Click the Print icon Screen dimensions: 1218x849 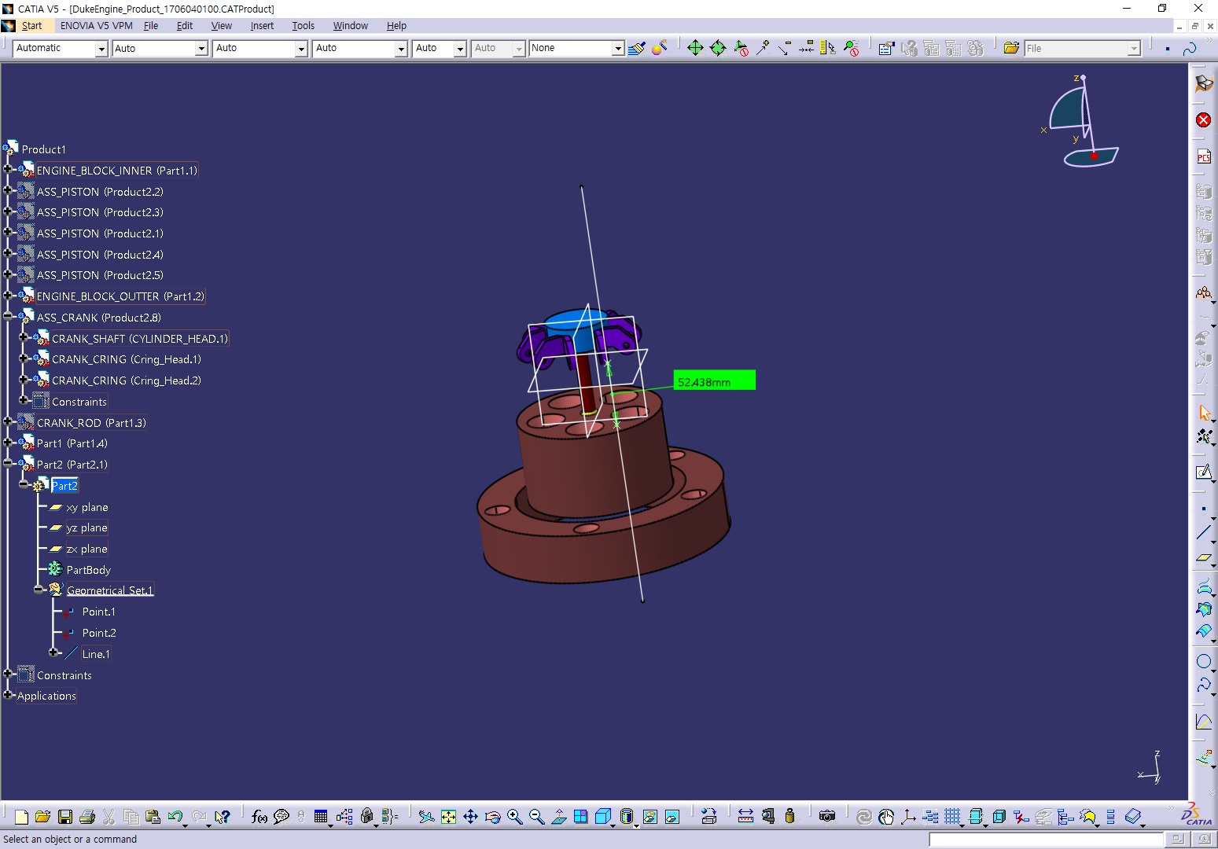[87, 817]
